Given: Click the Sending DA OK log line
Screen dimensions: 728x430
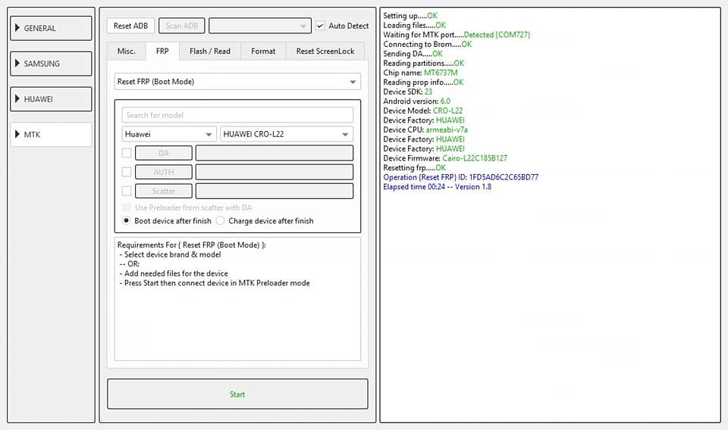Looking at the screenshot, I should tap(413, 54).
